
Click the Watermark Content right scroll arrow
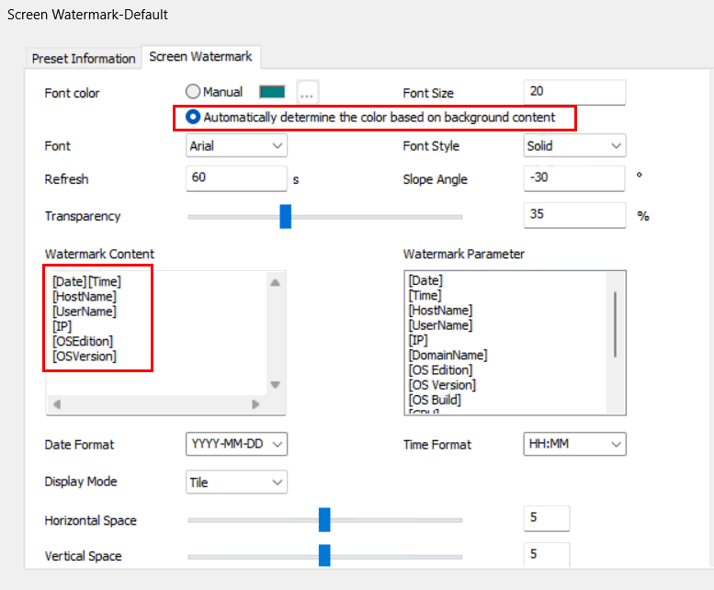click(255, 404)
